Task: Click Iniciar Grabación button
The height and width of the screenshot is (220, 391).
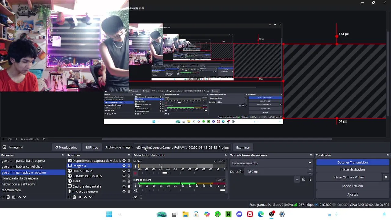Action: [353, 170]
